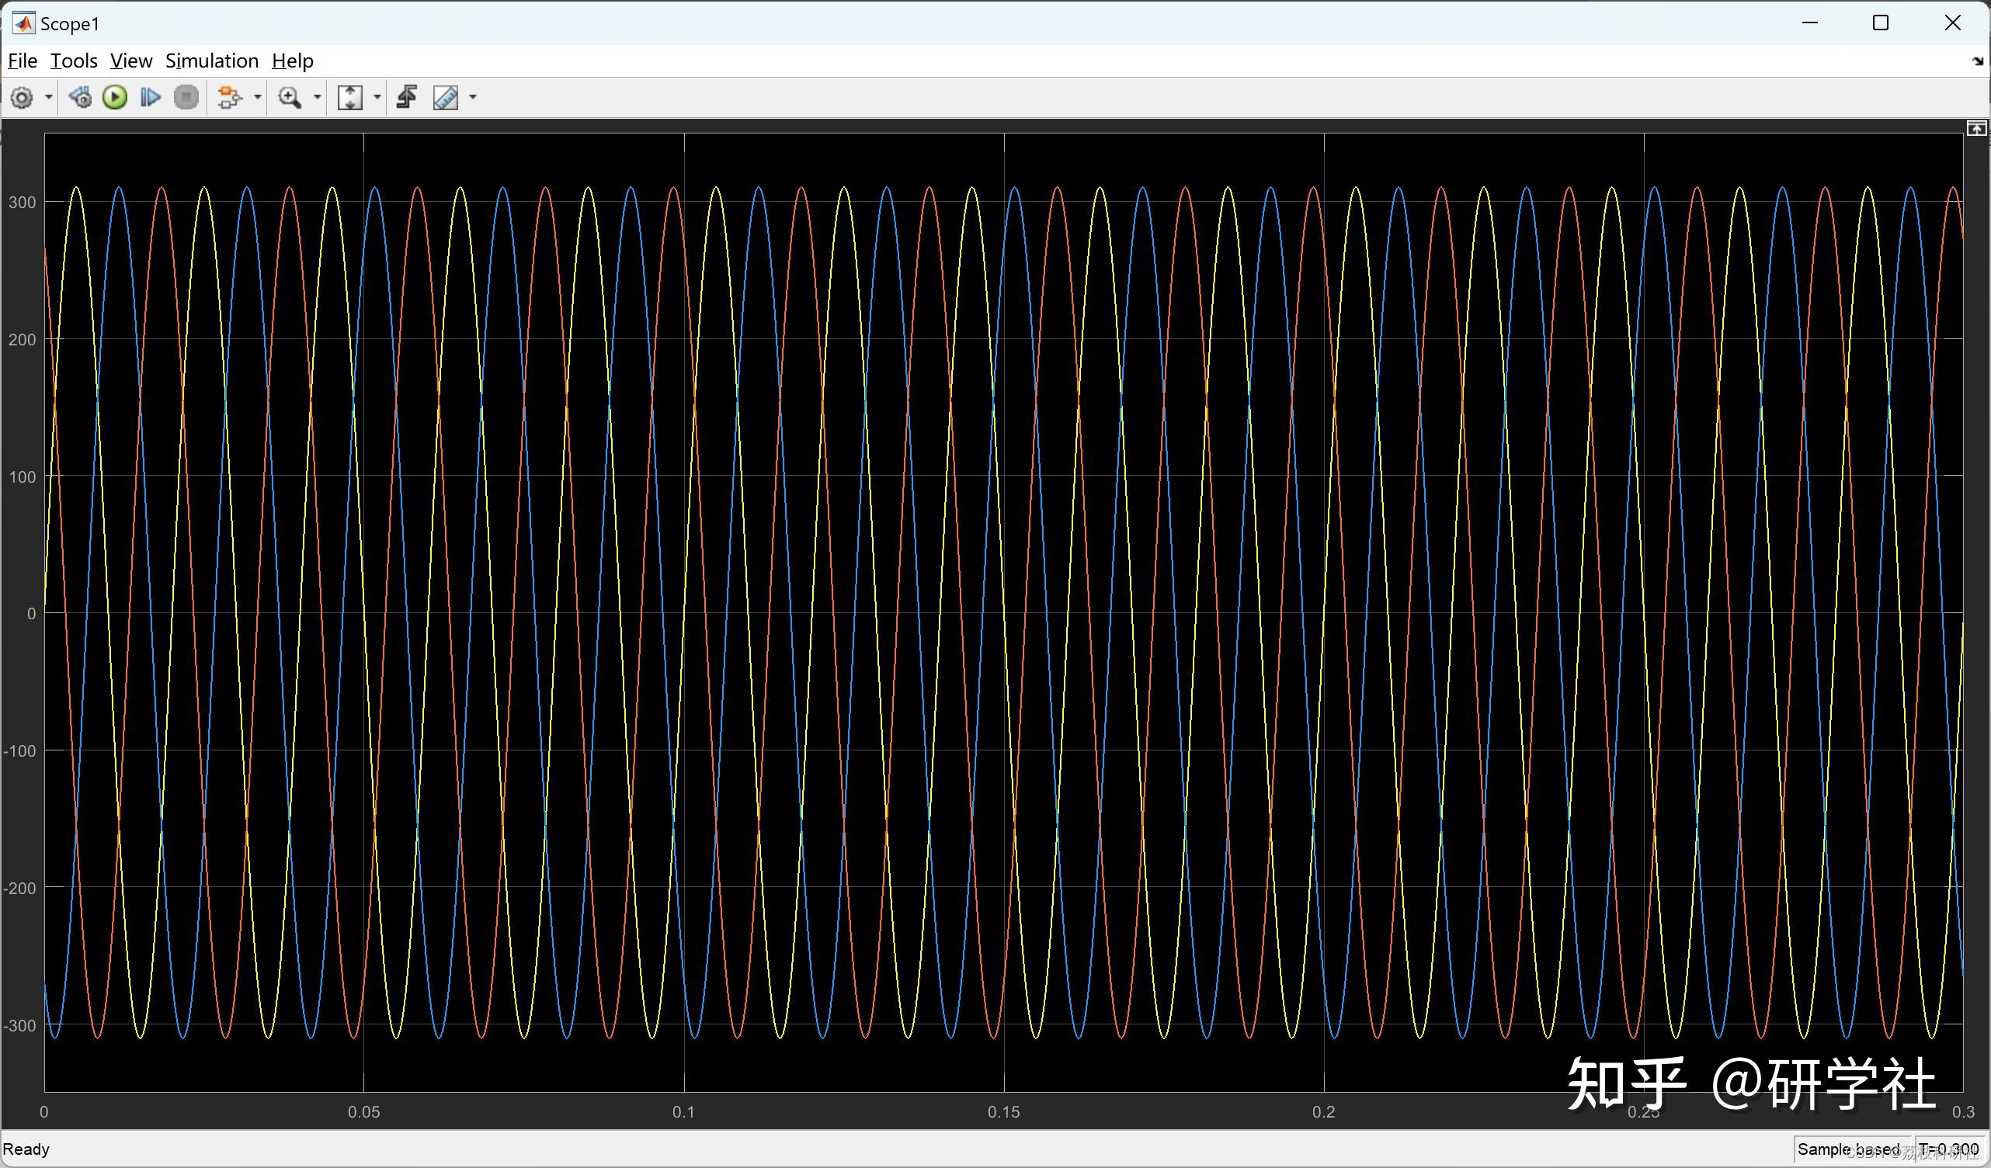
Task: Select the Zoom tool icon
Action: (289, 97)
